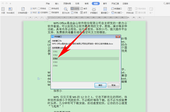The image size is (170, 112).
Task: Select 文档1 in the compare list
Action: [x=86, y=52]
